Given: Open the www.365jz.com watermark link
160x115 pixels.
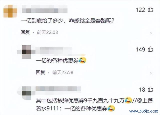Looking at the screenshot, I should (144, 111).
